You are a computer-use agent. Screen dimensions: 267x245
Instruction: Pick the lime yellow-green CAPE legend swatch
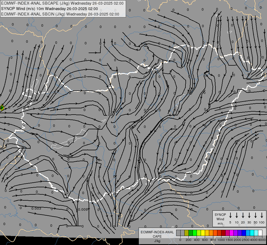click(199, 233)
